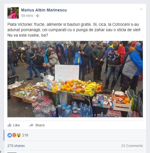Open the 270 shares list
150x153 pixels.
(16, 146)
